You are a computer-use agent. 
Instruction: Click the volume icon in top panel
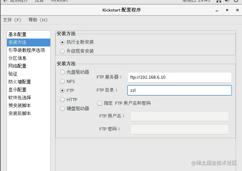[227, 1]
